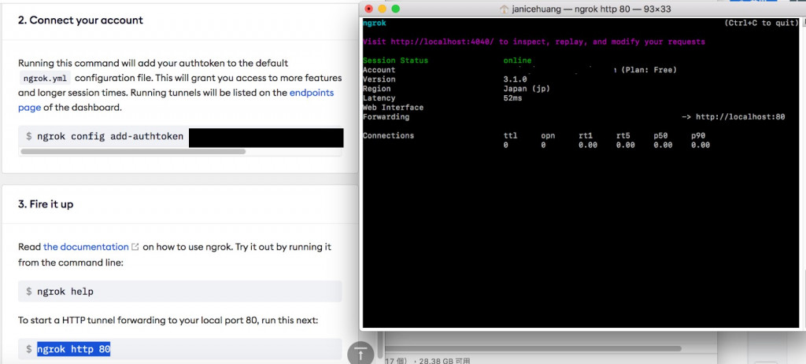
Task: Click the '(Ctrl+C to quit)' terminal text
Action: pyautogui.click(x=762, y=23)
